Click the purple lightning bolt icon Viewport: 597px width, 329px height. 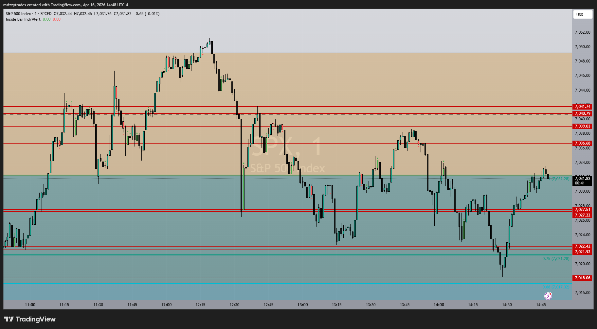[548, 296]
